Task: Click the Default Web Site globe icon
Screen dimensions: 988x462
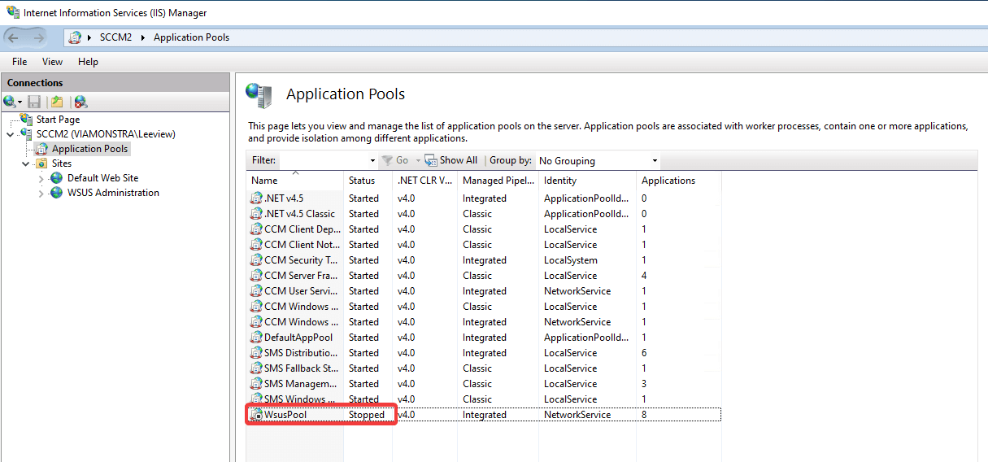Action: (56, 178)
